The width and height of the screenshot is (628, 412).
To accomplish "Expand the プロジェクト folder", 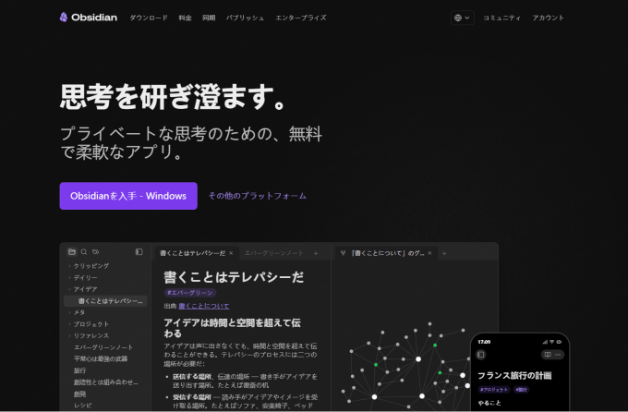I will pos(69,324).
